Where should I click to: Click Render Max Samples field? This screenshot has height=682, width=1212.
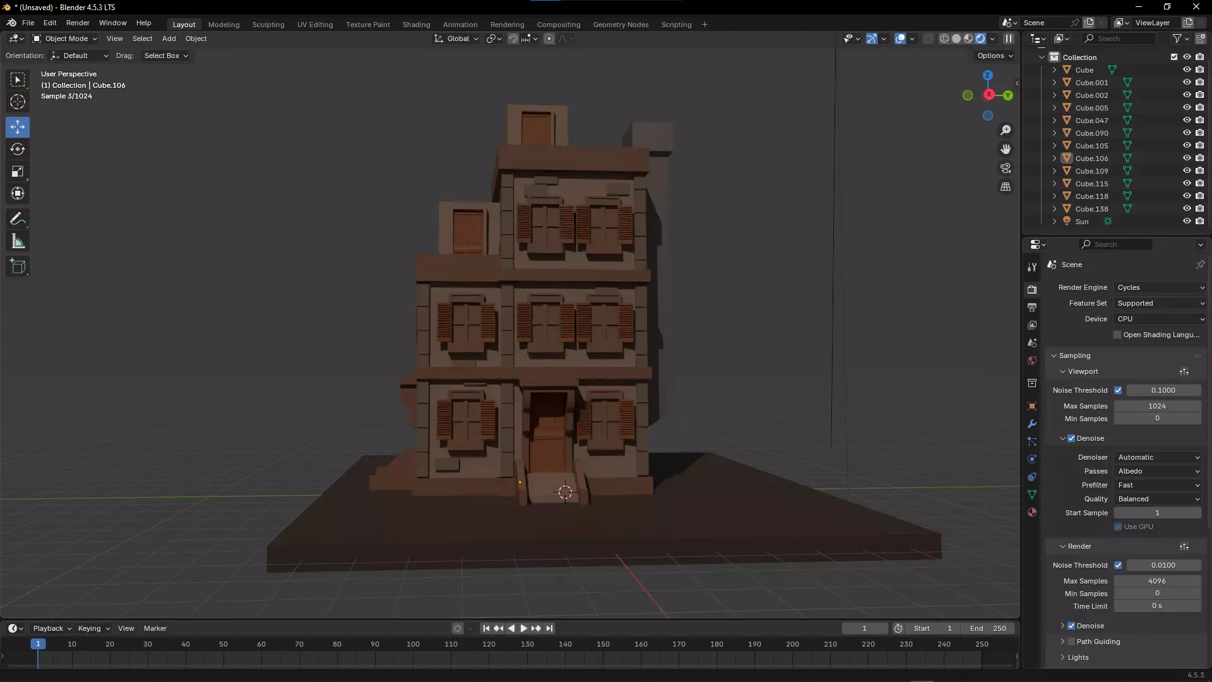(1157, 581)
